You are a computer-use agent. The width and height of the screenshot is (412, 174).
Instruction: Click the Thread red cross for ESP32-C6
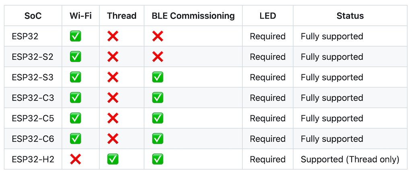tap(113, 139)
